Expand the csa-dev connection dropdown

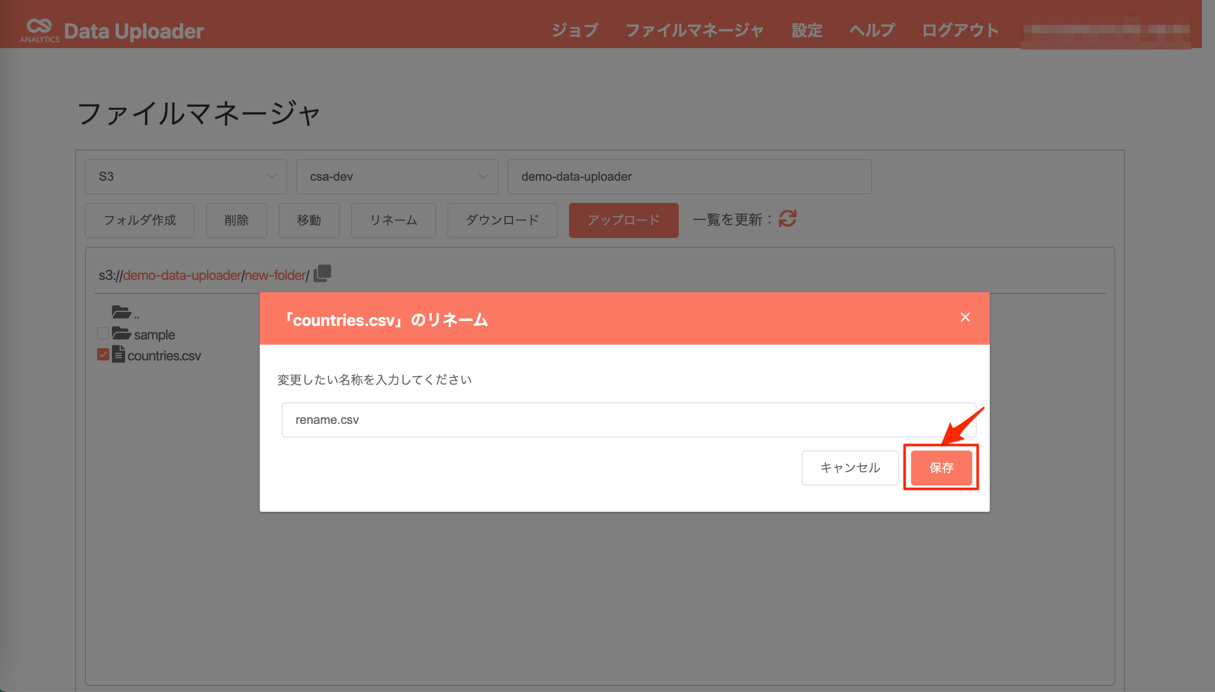(x=397, y=176)
